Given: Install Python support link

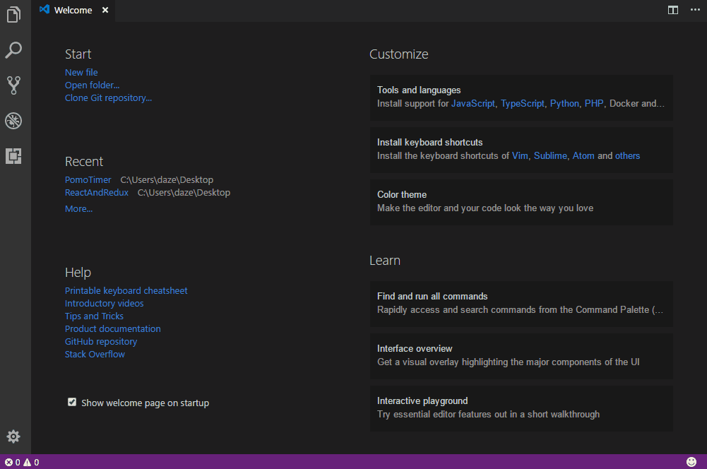Looking at the screenshot, I should point(564,104).
